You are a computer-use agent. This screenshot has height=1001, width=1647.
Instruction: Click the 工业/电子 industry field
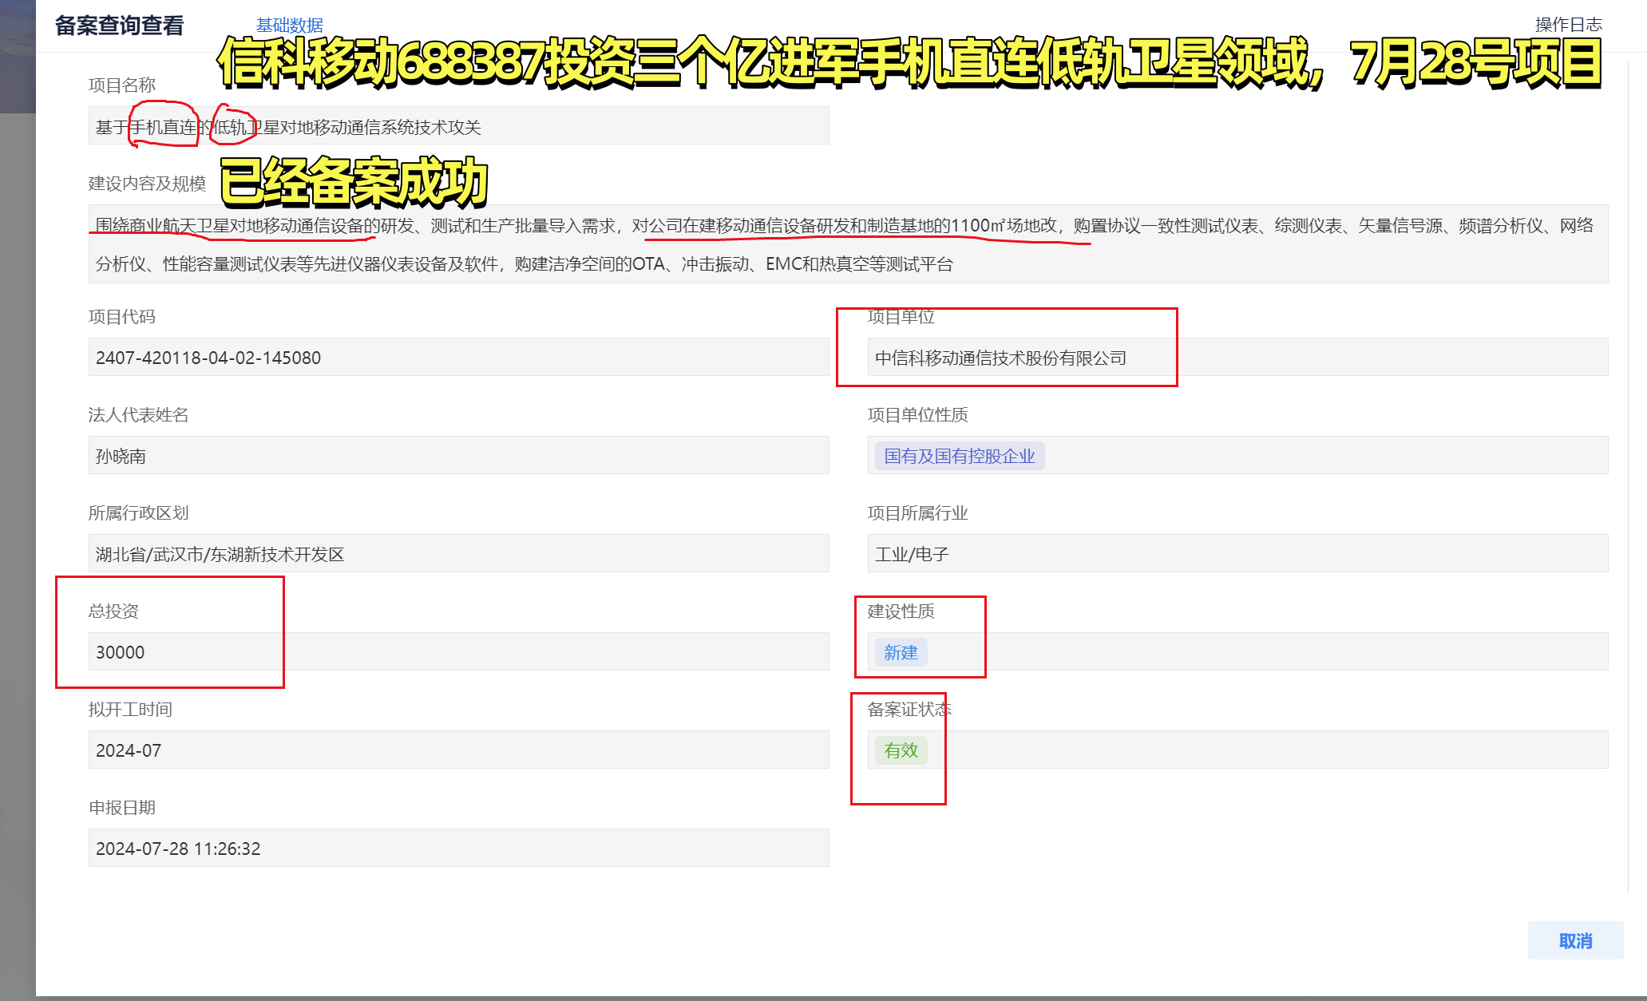1237,553
